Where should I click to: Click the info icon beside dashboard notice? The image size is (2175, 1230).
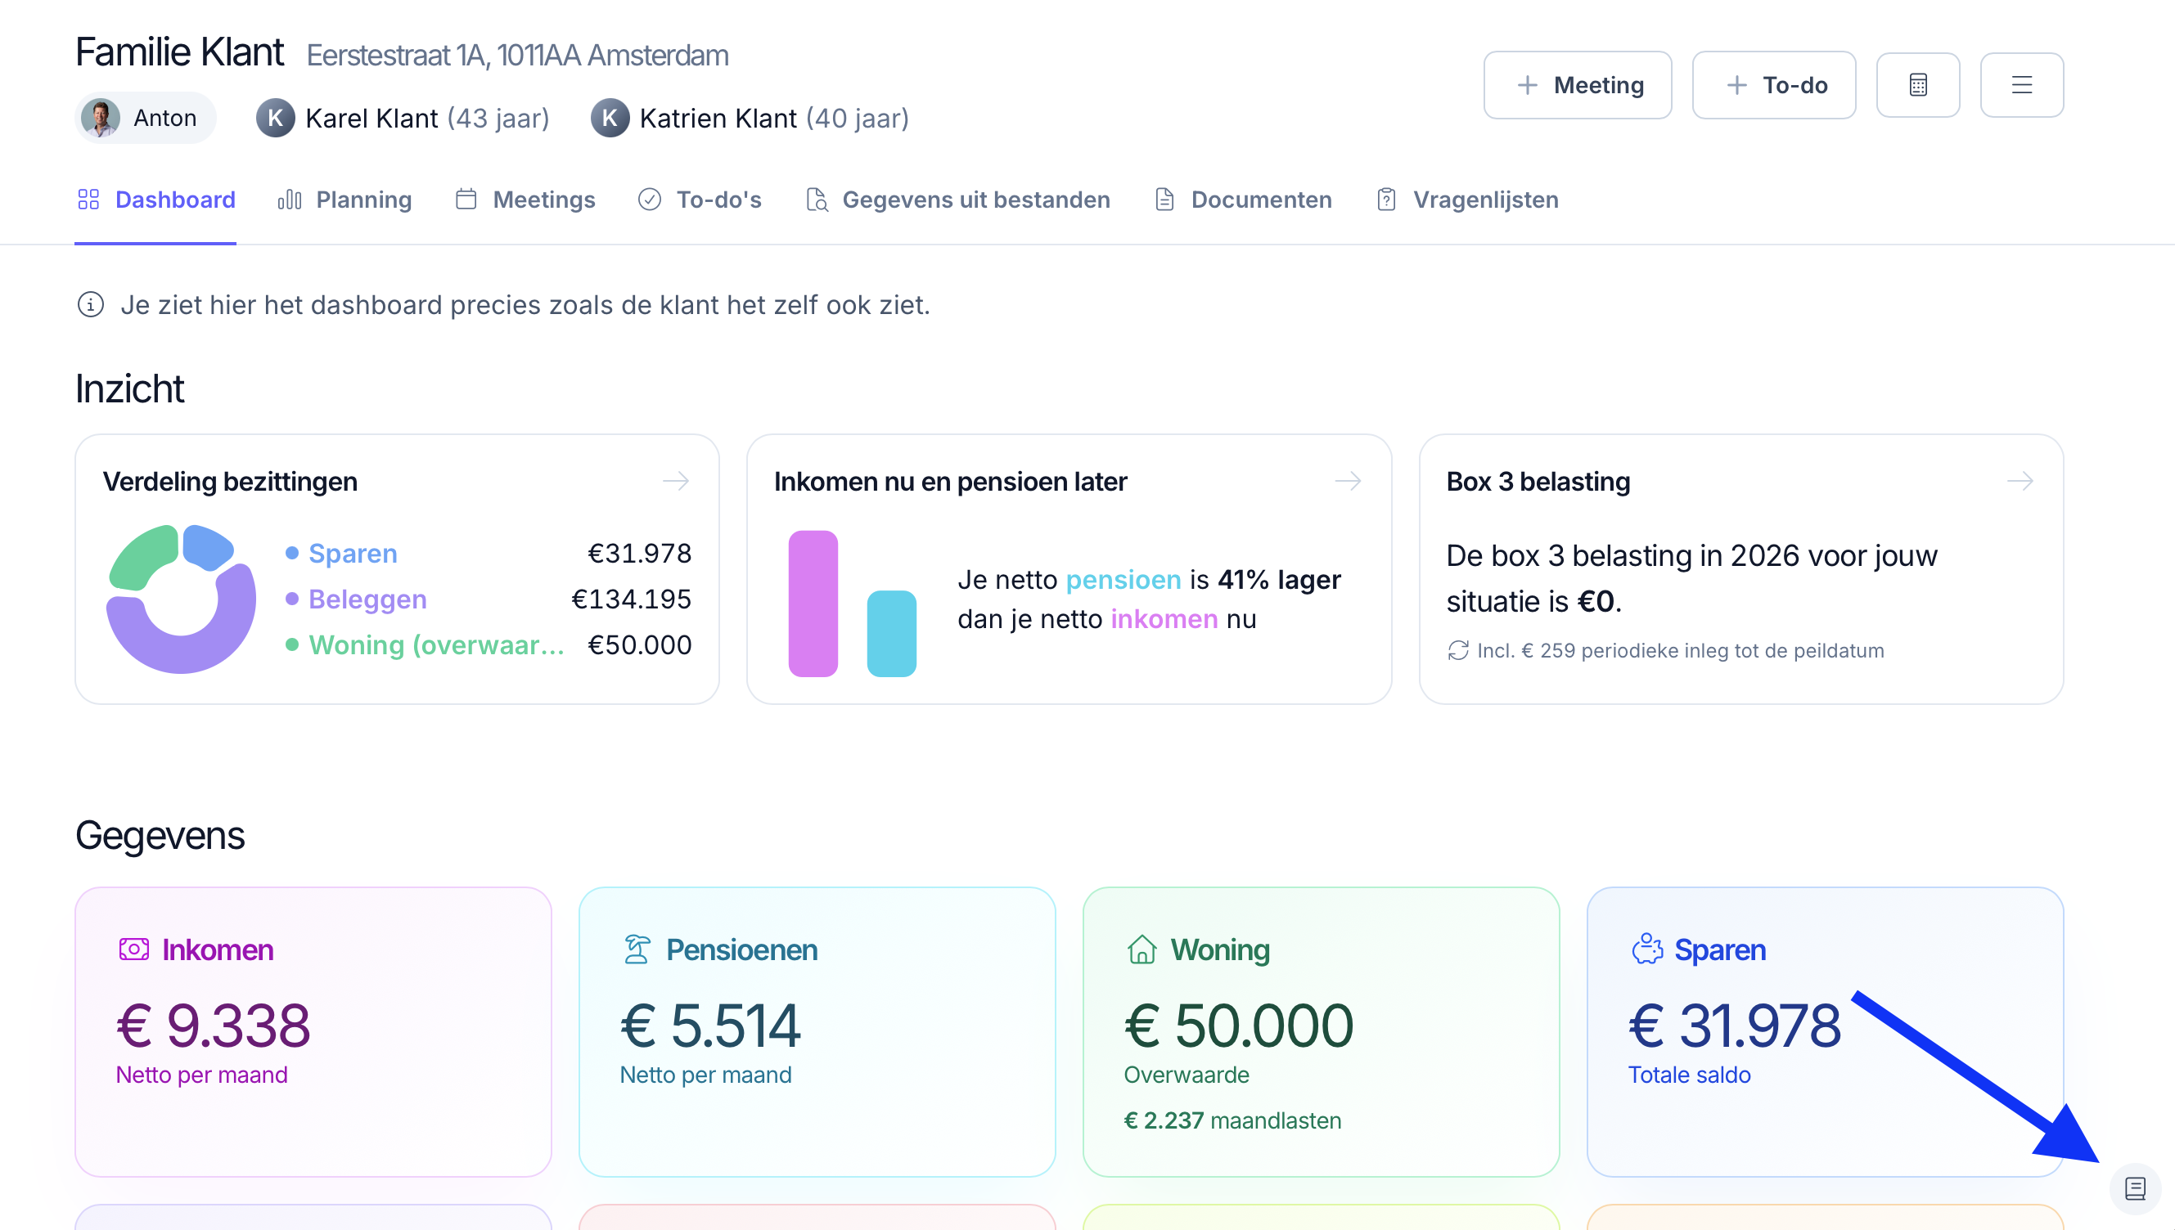[90, 304]
